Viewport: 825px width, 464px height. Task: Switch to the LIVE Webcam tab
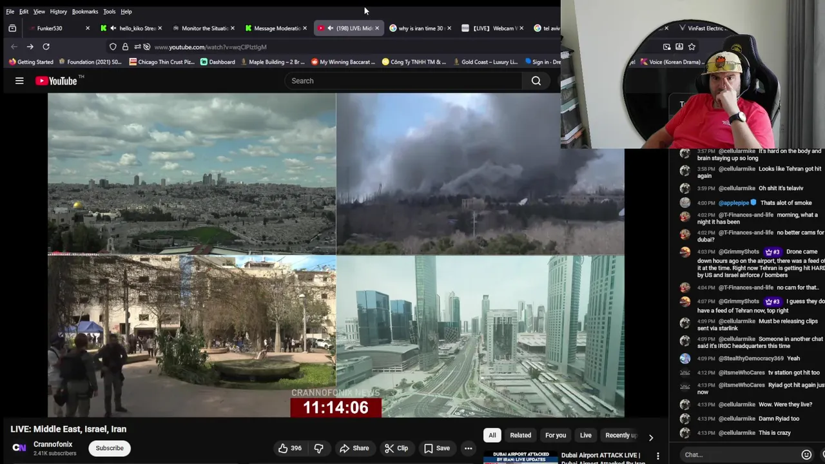coord(494,28)
